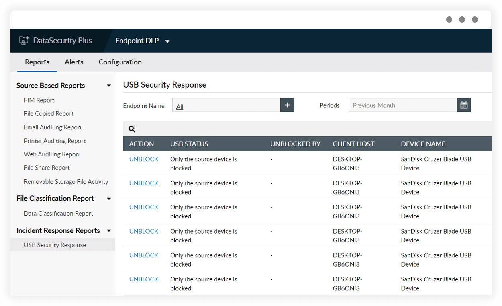502x306 pixels.
Task: Open the FIM Report from the sidebar
Action: (x=39, y=100)
